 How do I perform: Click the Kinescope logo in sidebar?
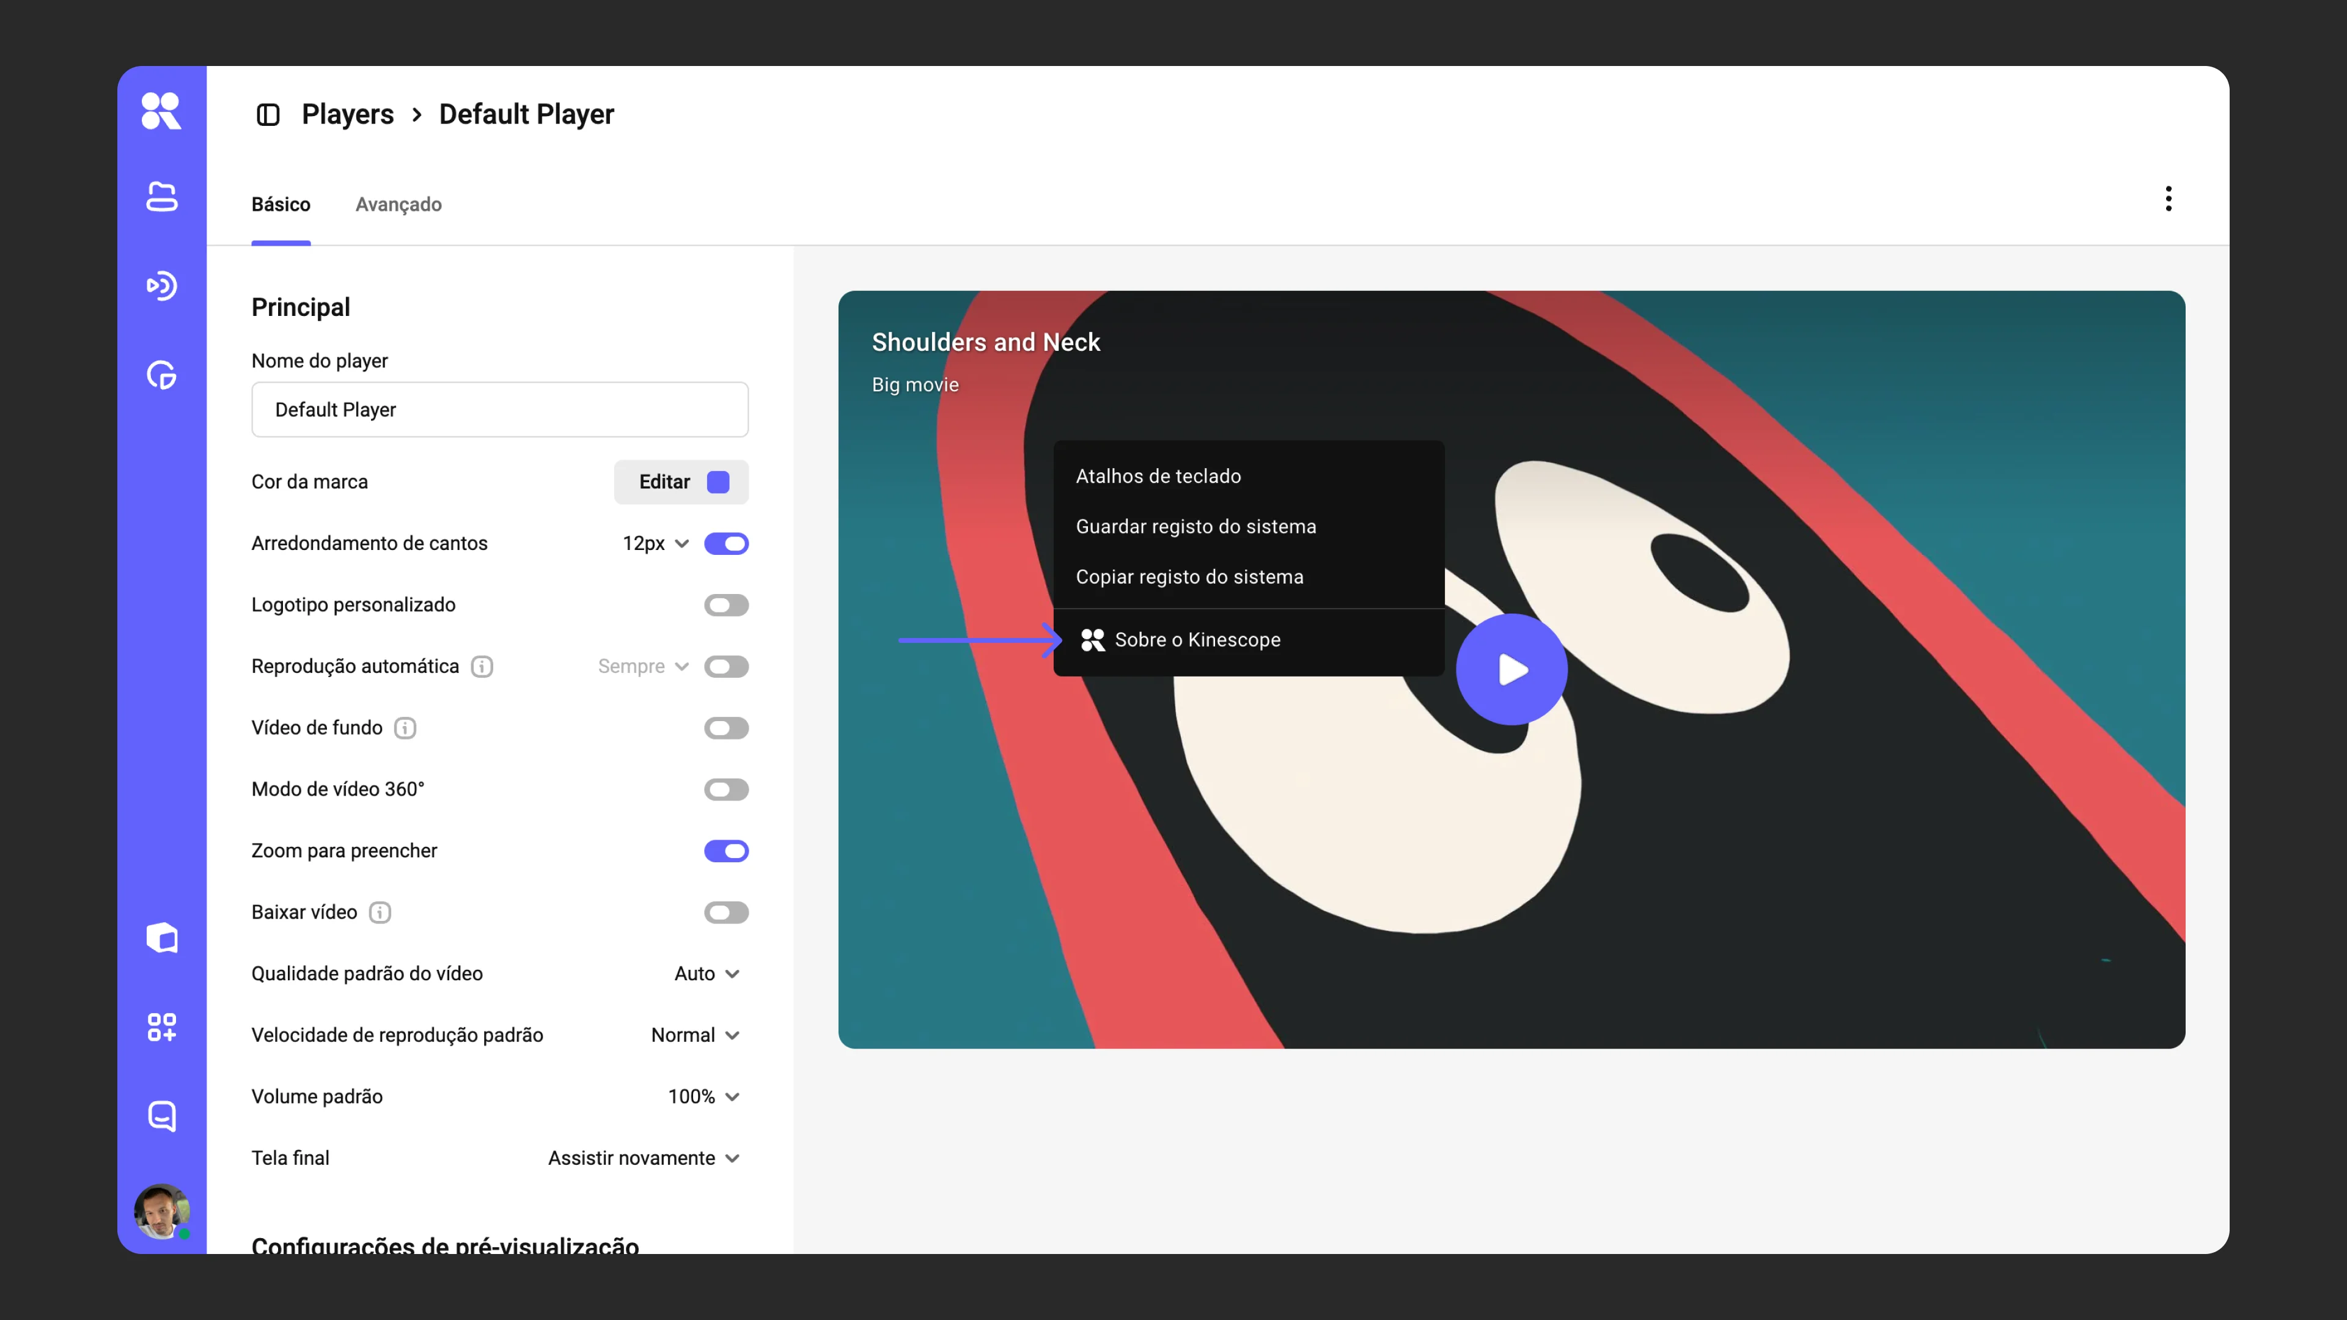pyautogui.click(x=161, y=111)
